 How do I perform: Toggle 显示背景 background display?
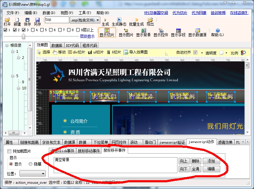click(x=143, y=32)
